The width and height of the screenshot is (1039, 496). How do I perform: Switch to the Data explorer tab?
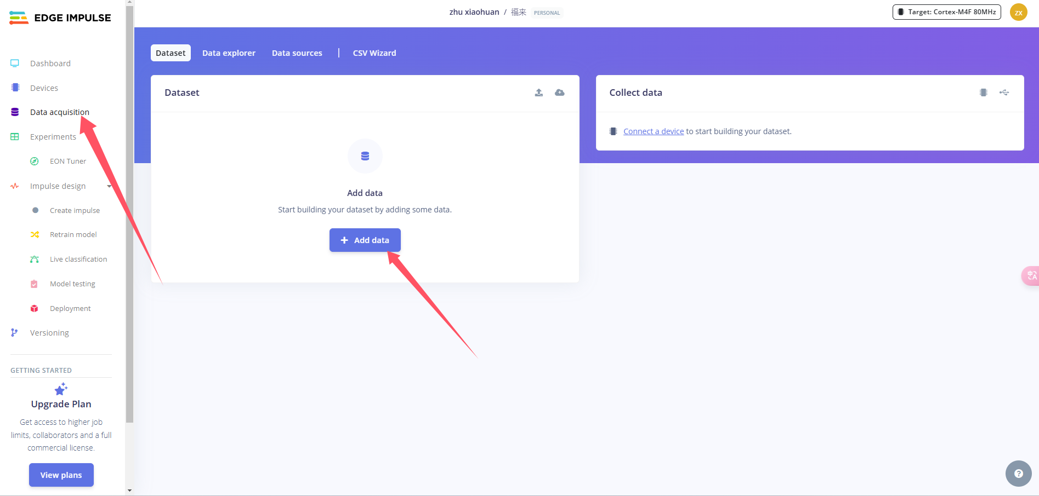coord(229,53)
